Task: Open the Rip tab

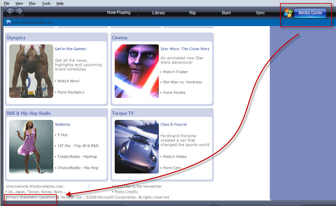Action: point(192,13)
